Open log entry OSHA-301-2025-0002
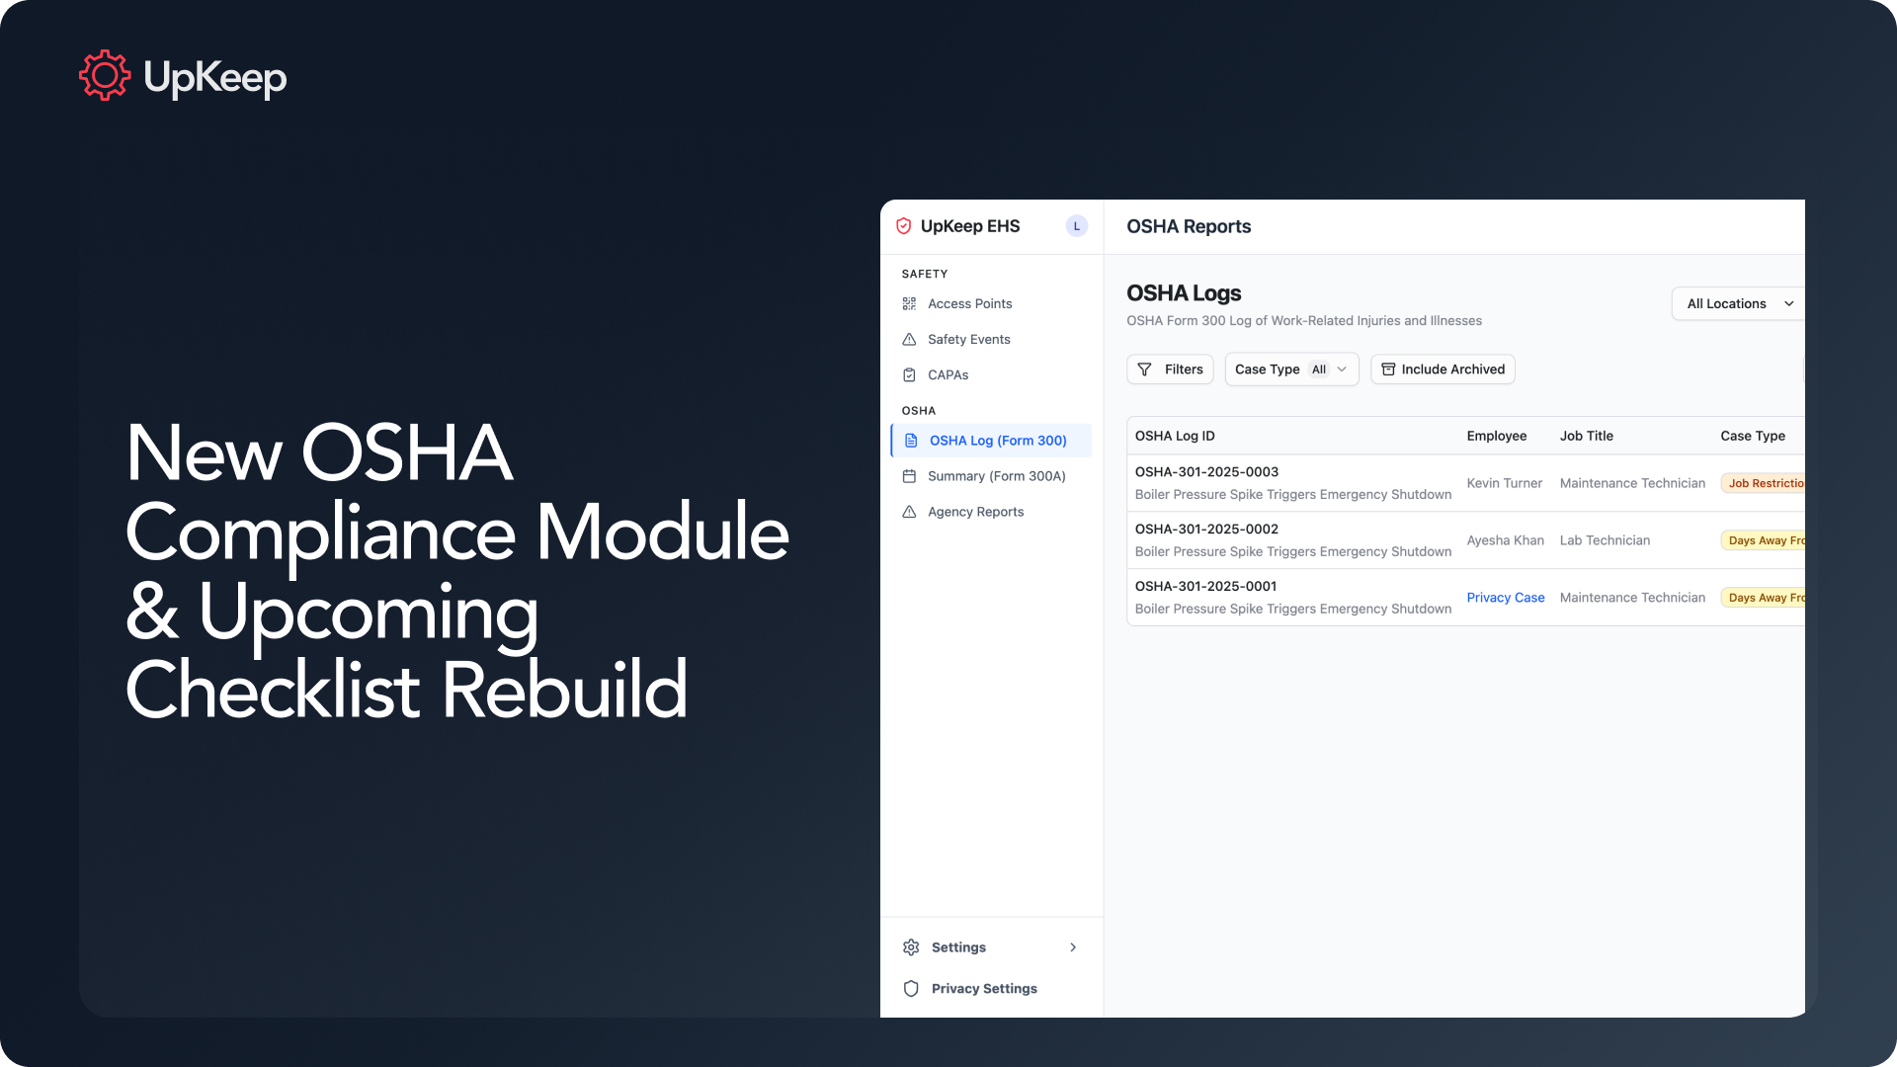1897x1067 pixels. 1206,530
